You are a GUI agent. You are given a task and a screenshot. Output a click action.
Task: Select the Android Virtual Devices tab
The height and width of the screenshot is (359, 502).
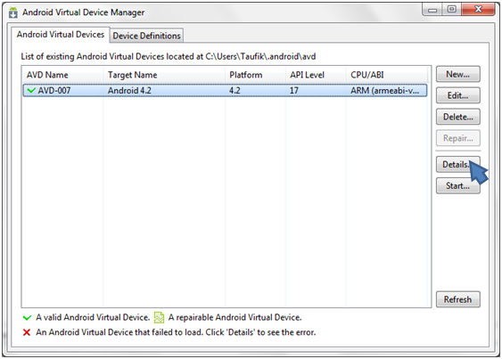point(61,34)
